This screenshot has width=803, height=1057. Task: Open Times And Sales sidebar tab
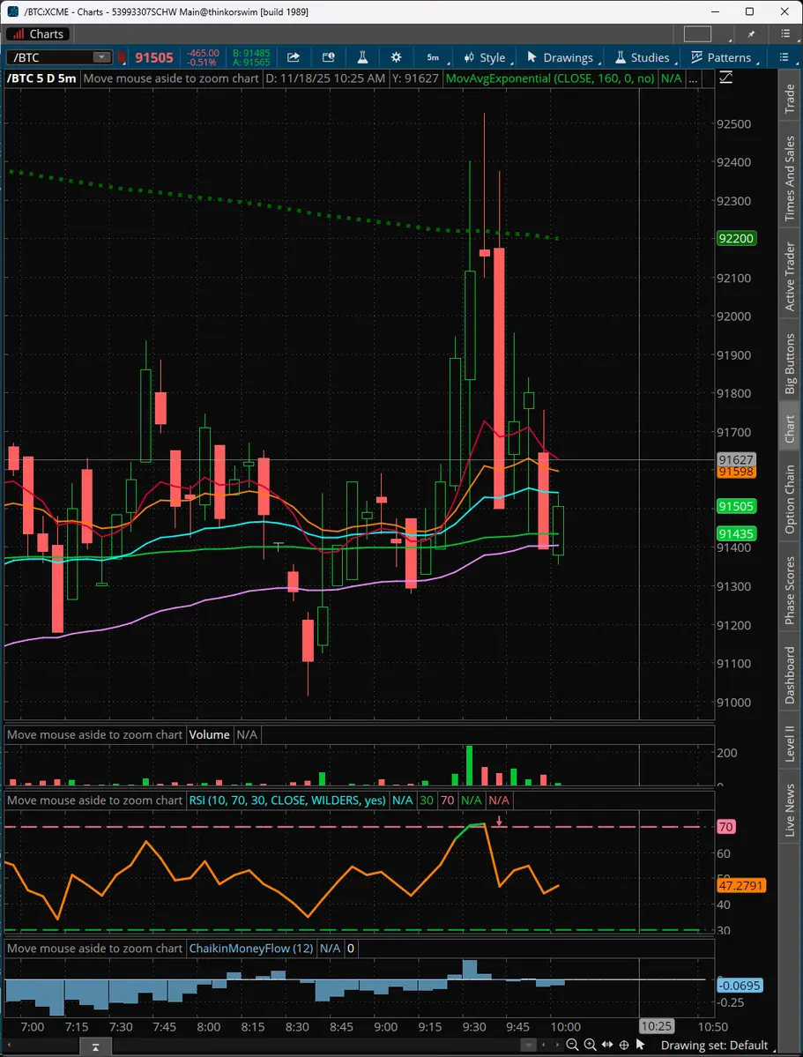[x=790, y=178]
